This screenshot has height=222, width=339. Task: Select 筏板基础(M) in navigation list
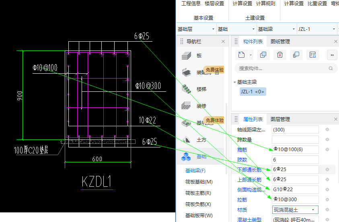(x=199, y=182)
